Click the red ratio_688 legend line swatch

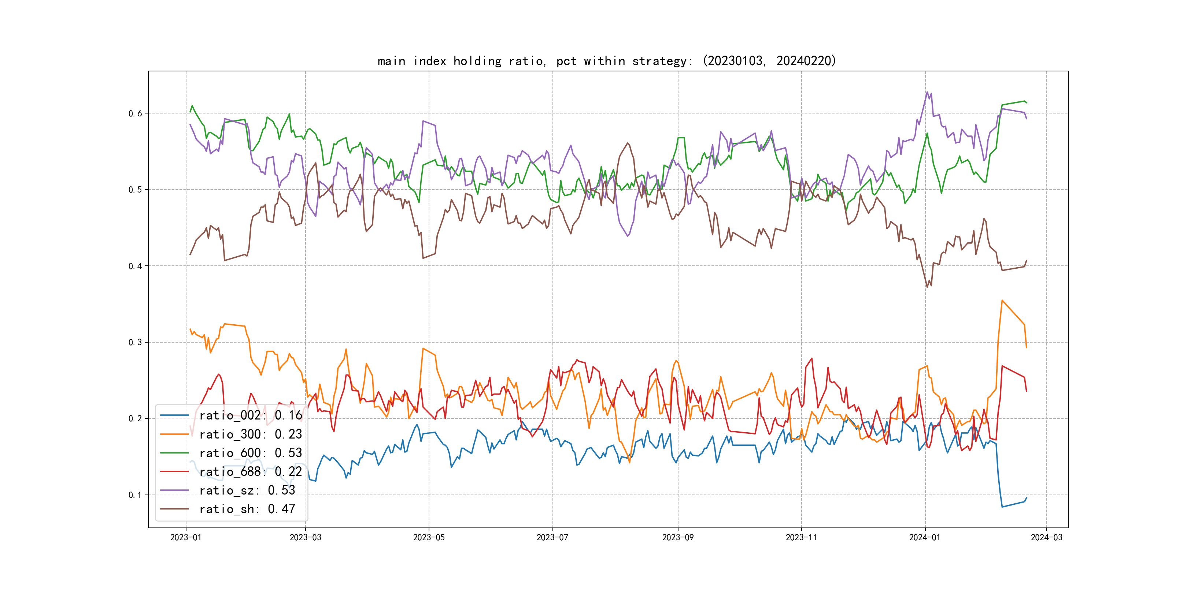(x=174, y=471)
